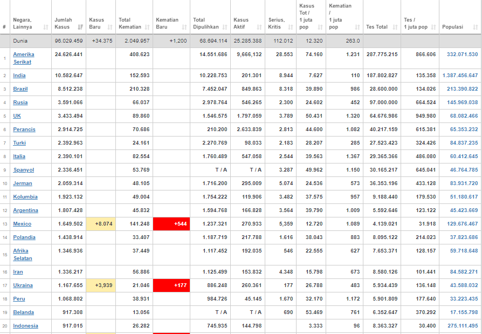Select Mexico's new cases cell +8.074
The image size is (482, 334).
[x=101, y=224]
